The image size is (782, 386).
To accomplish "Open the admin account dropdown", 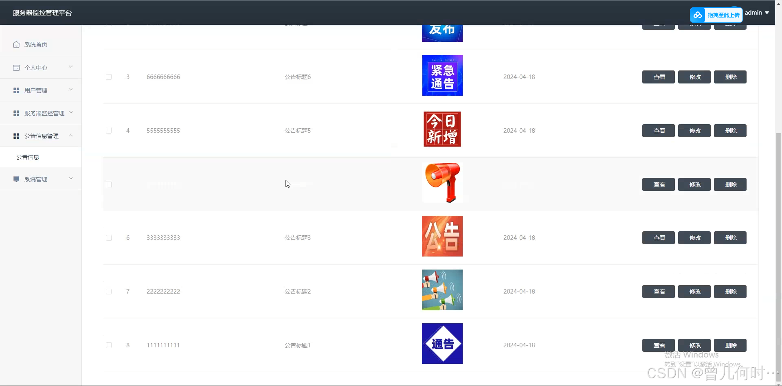I will tap(756, 13).
